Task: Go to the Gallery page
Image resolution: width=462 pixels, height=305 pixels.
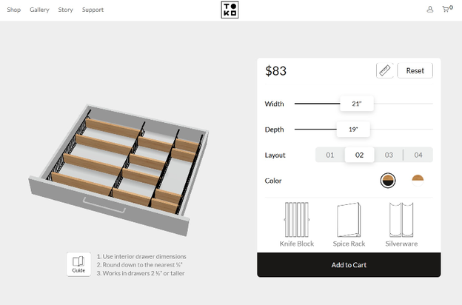Action: tap(39, 10)
